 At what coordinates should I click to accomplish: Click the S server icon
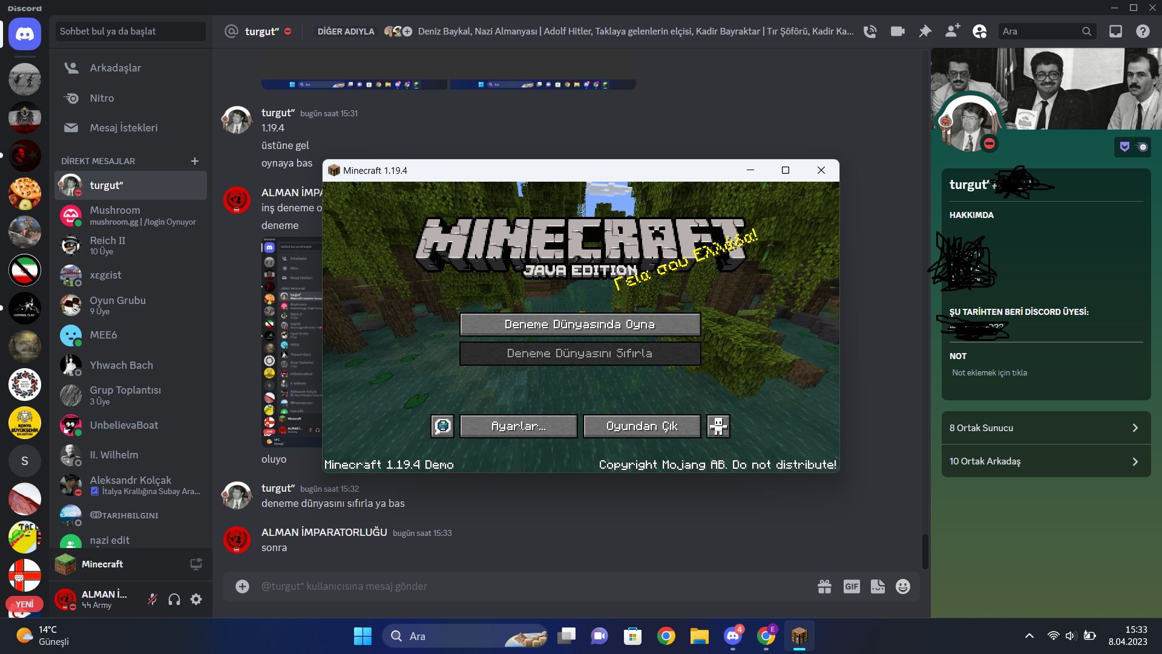tap(25, 461)
